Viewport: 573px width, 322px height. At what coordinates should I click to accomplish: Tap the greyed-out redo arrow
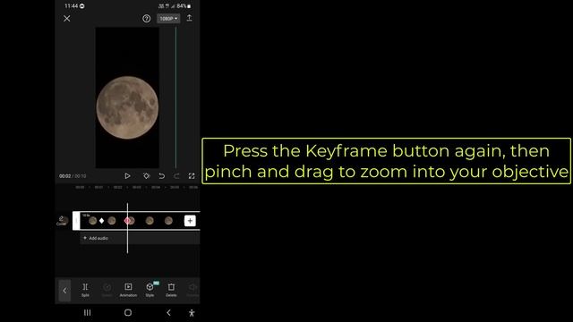pos(176,176)
